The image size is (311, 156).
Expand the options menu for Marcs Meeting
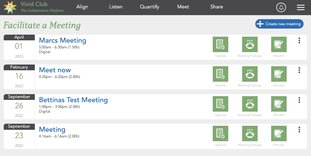pyautogui.click(x=299, y=40)
